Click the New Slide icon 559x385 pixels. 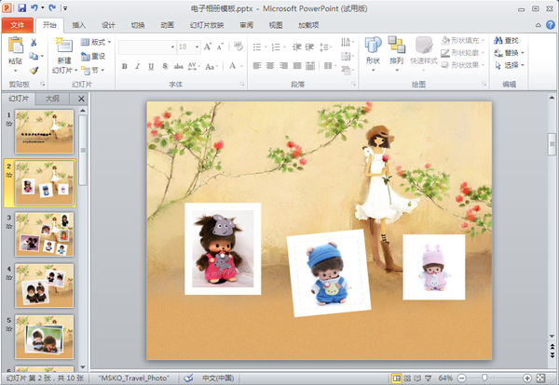[64, 46]
